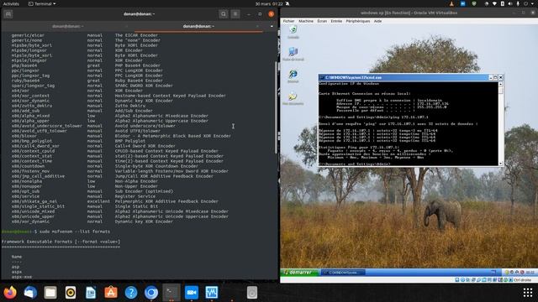Click the x86/countdown encoder row

pyautogui.click(x=104, y=166)
